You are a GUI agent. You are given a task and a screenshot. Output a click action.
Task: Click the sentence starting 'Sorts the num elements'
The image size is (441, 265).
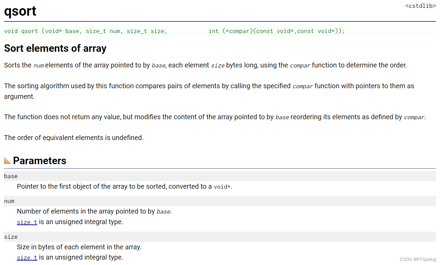(x=206, y=65)
